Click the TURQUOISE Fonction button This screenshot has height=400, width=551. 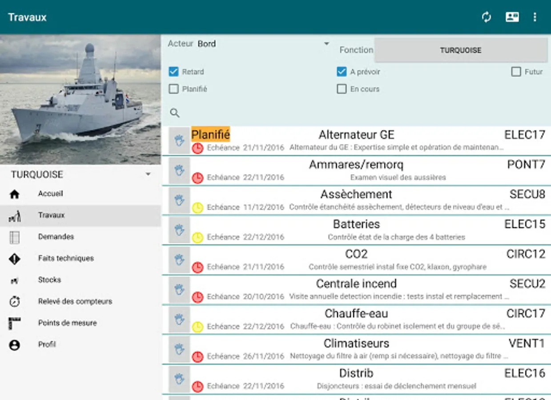point(461,50)
